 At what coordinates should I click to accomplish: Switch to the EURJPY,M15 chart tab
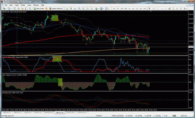tap(82, 112)
